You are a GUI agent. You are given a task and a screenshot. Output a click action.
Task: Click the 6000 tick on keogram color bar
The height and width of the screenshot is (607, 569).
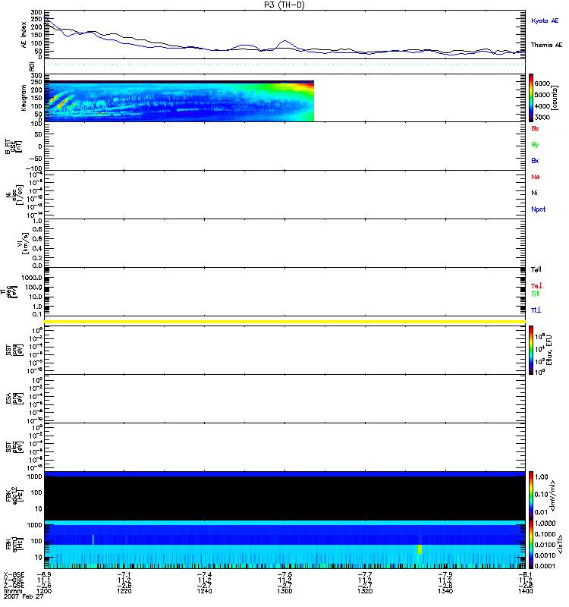pos(542,83)
